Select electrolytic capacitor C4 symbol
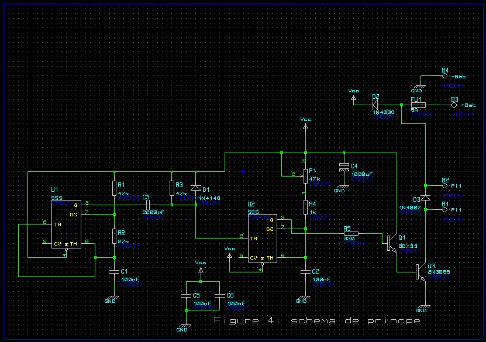486x342 pixels. [x=344, y=167]
